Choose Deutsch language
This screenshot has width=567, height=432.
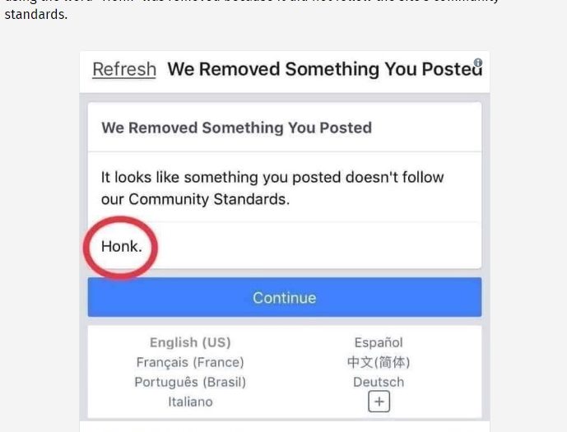pos(379,382)
